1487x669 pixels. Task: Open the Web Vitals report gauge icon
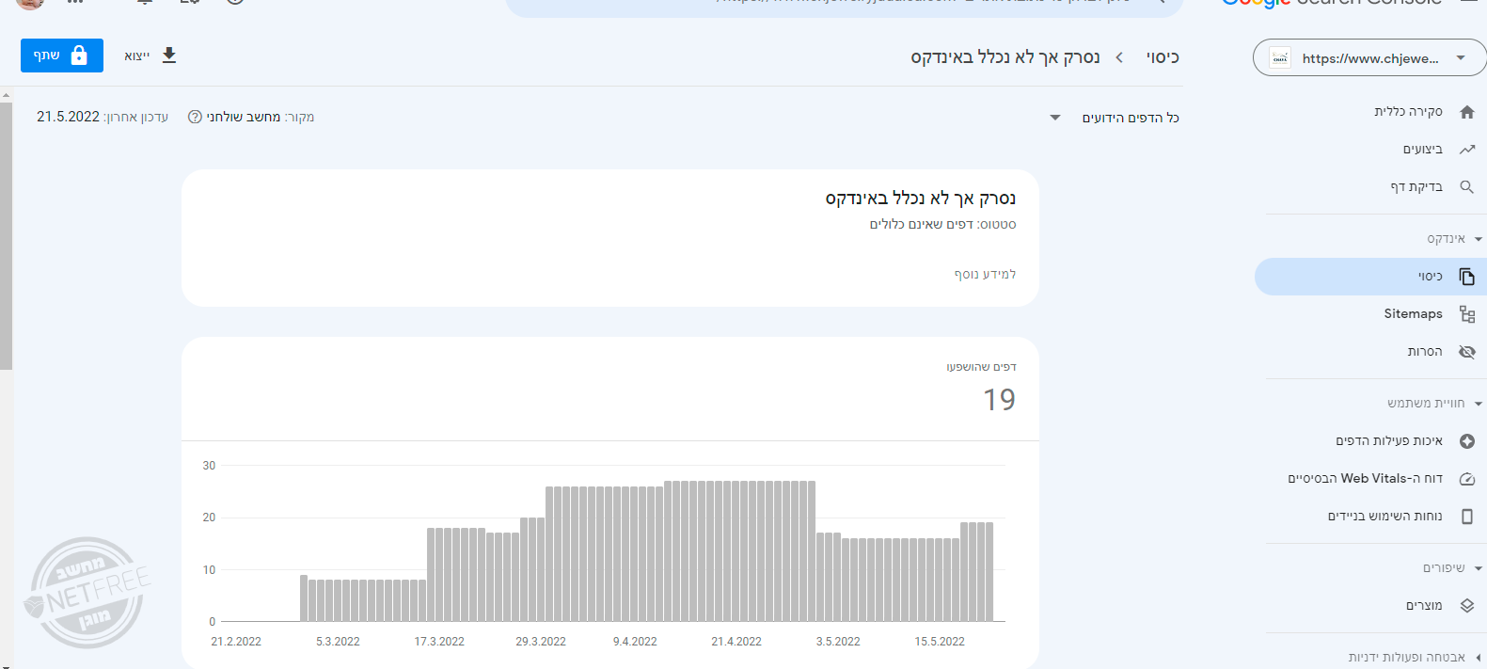coord(1466,479)
